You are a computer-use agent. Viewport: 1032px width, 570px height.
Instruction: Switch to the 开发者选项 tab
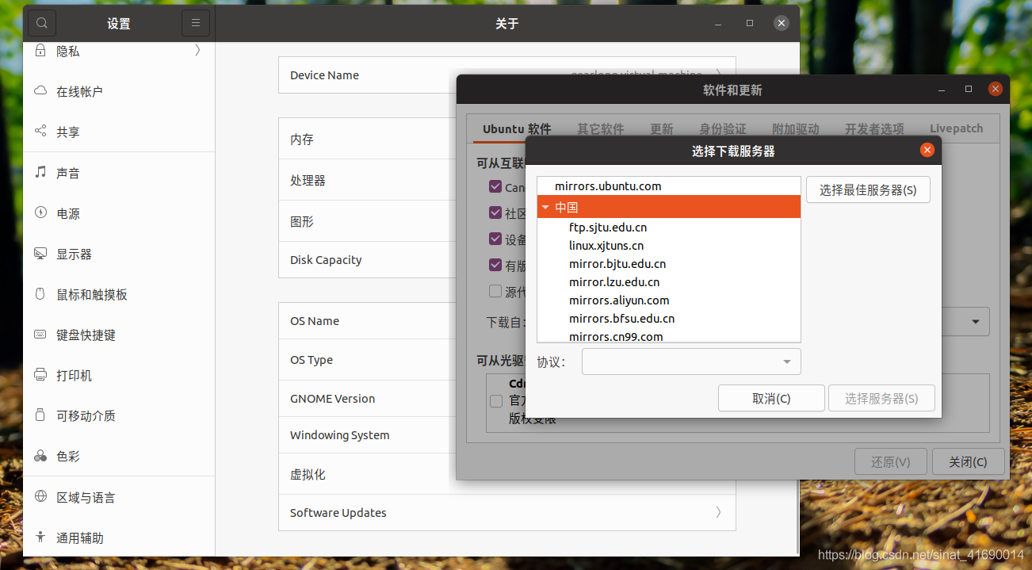tap(874, 128)
